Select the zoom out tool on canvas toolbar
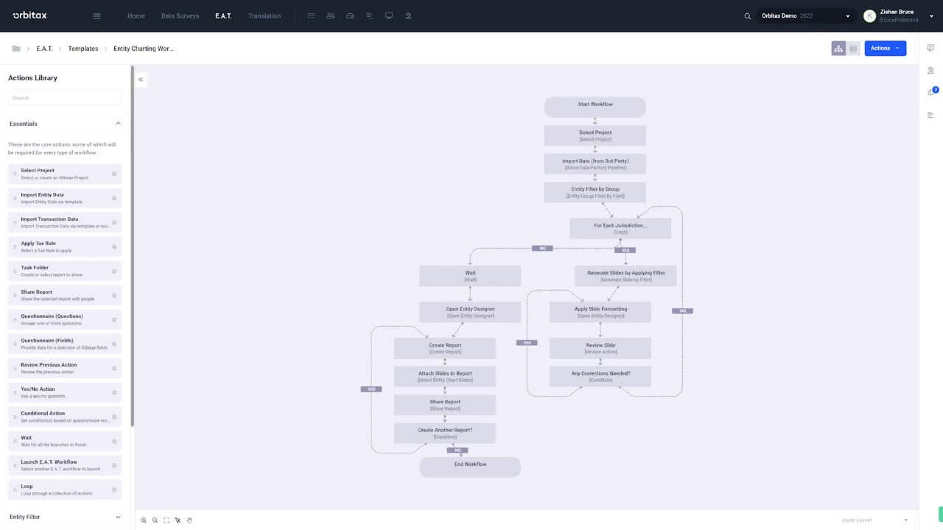 tap(155, 520)
